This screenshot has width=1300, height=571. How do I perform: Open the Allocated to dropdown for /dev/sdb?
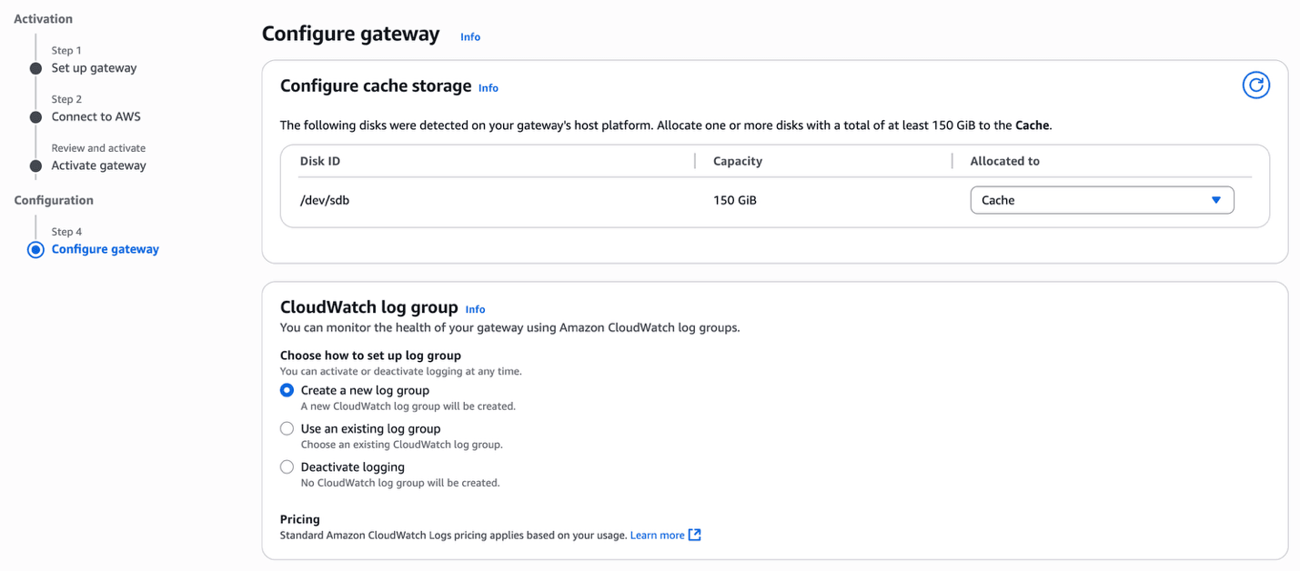pyautogui.click(x=1102, y=199)
